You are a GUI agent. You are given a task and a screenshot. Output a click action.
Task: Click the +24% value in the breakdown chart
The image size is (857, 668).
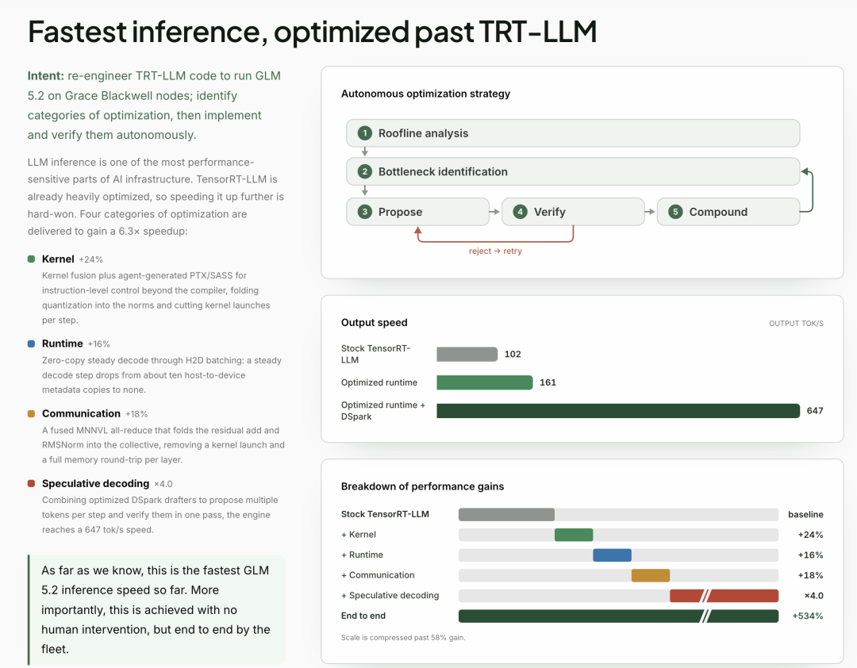(810, 535)
